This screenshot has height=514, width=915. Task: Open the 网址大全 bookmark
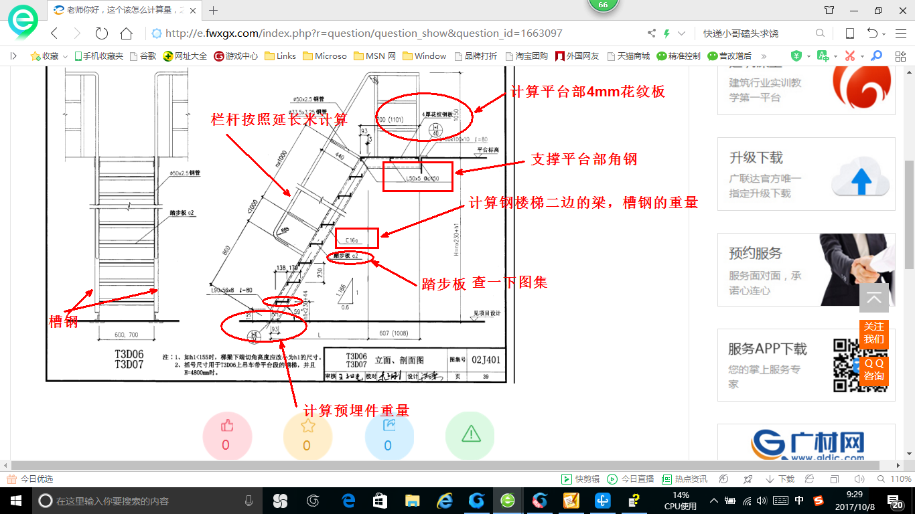[x=186, y=56]
